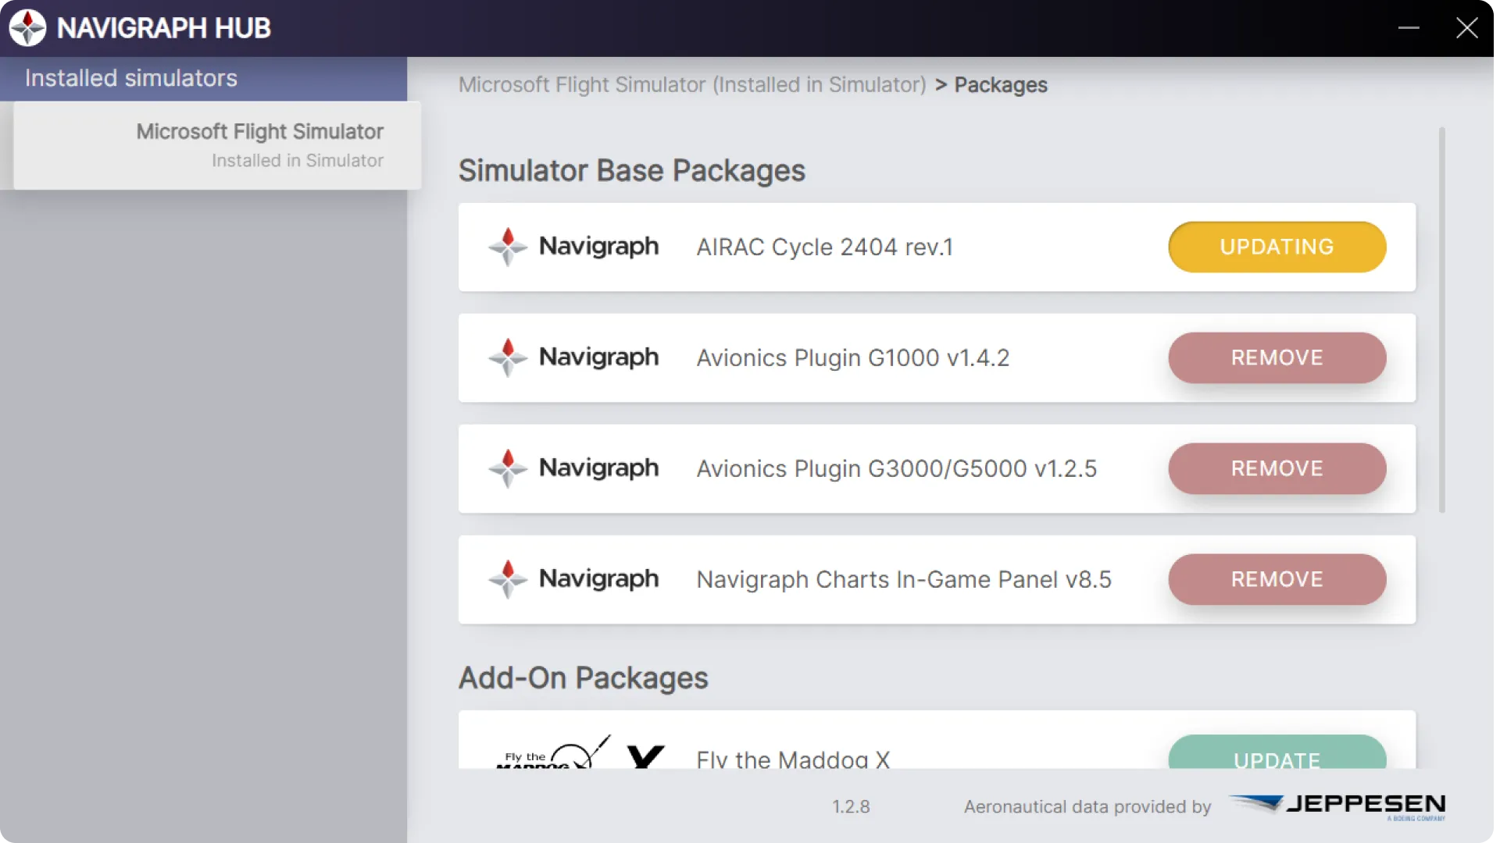Click the Navigraph icon beside AIRAC Cycle 2404
The image size is (1500, 843).
[508, 247]
